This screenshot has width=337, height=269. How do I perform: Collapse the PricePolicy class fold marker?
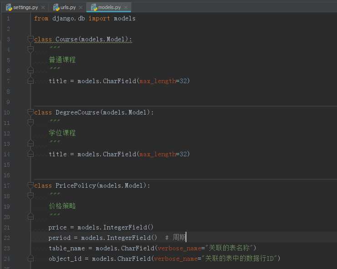click(x=30, y=185)
